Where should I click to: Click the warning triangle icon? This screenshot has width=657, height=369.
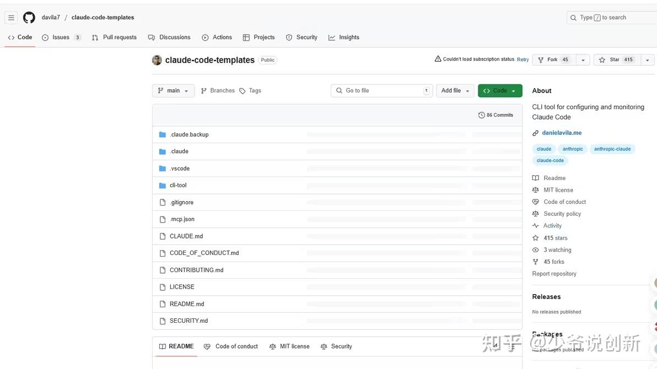coord(438,59)
